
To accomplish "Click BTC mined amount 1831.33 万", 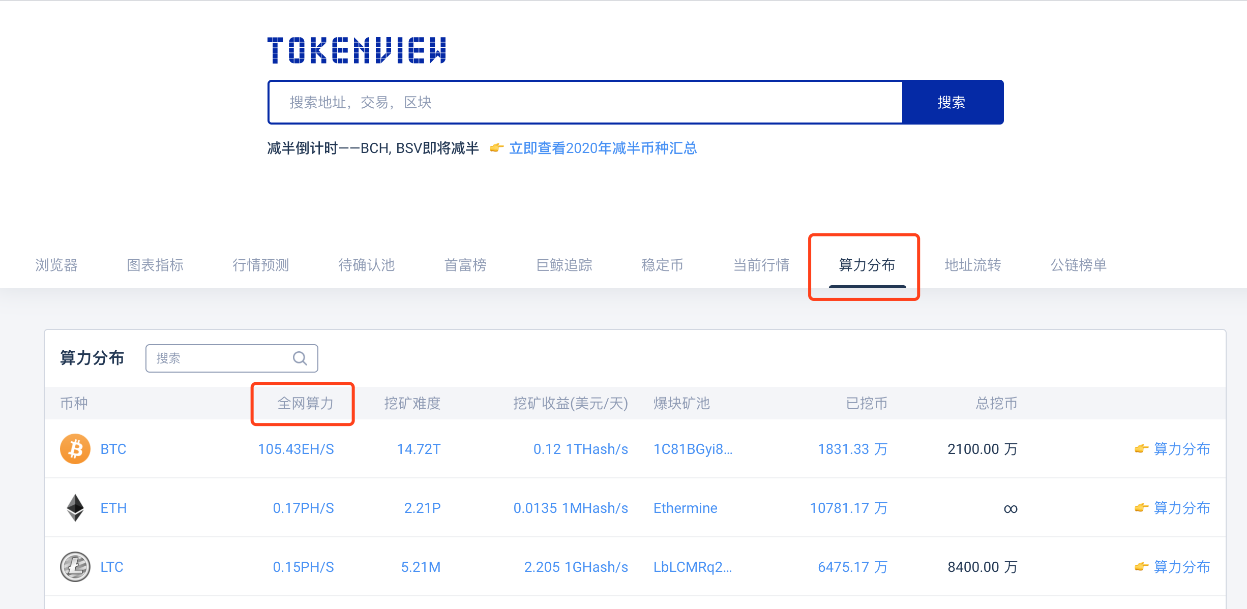I will [x=853, y=449].
